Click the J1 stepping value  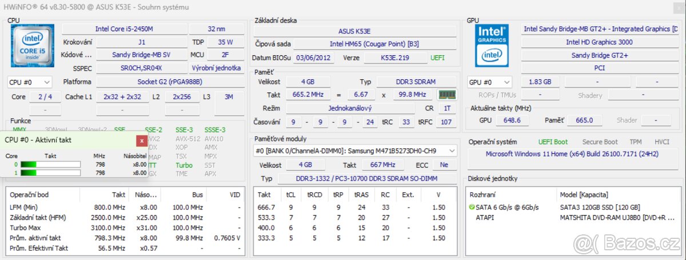[x=141, y=42]
